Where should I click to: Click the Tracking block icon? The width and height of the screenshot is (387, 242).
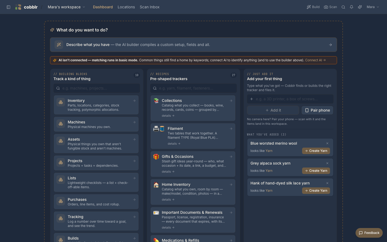click(61, 218)
